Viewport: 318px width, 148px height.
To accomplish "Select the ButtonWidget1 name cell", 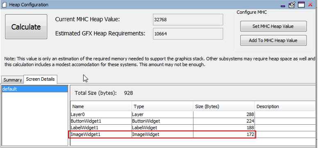I will tap(101, 121).
